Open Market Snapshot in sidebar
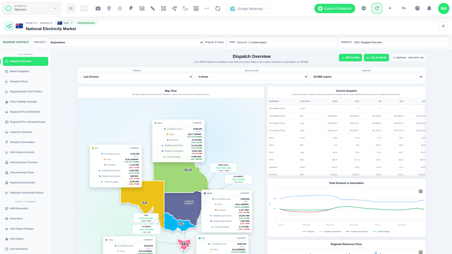Image resolution: width=452 pixels, height=254 pixels. [x=25, y=71]
